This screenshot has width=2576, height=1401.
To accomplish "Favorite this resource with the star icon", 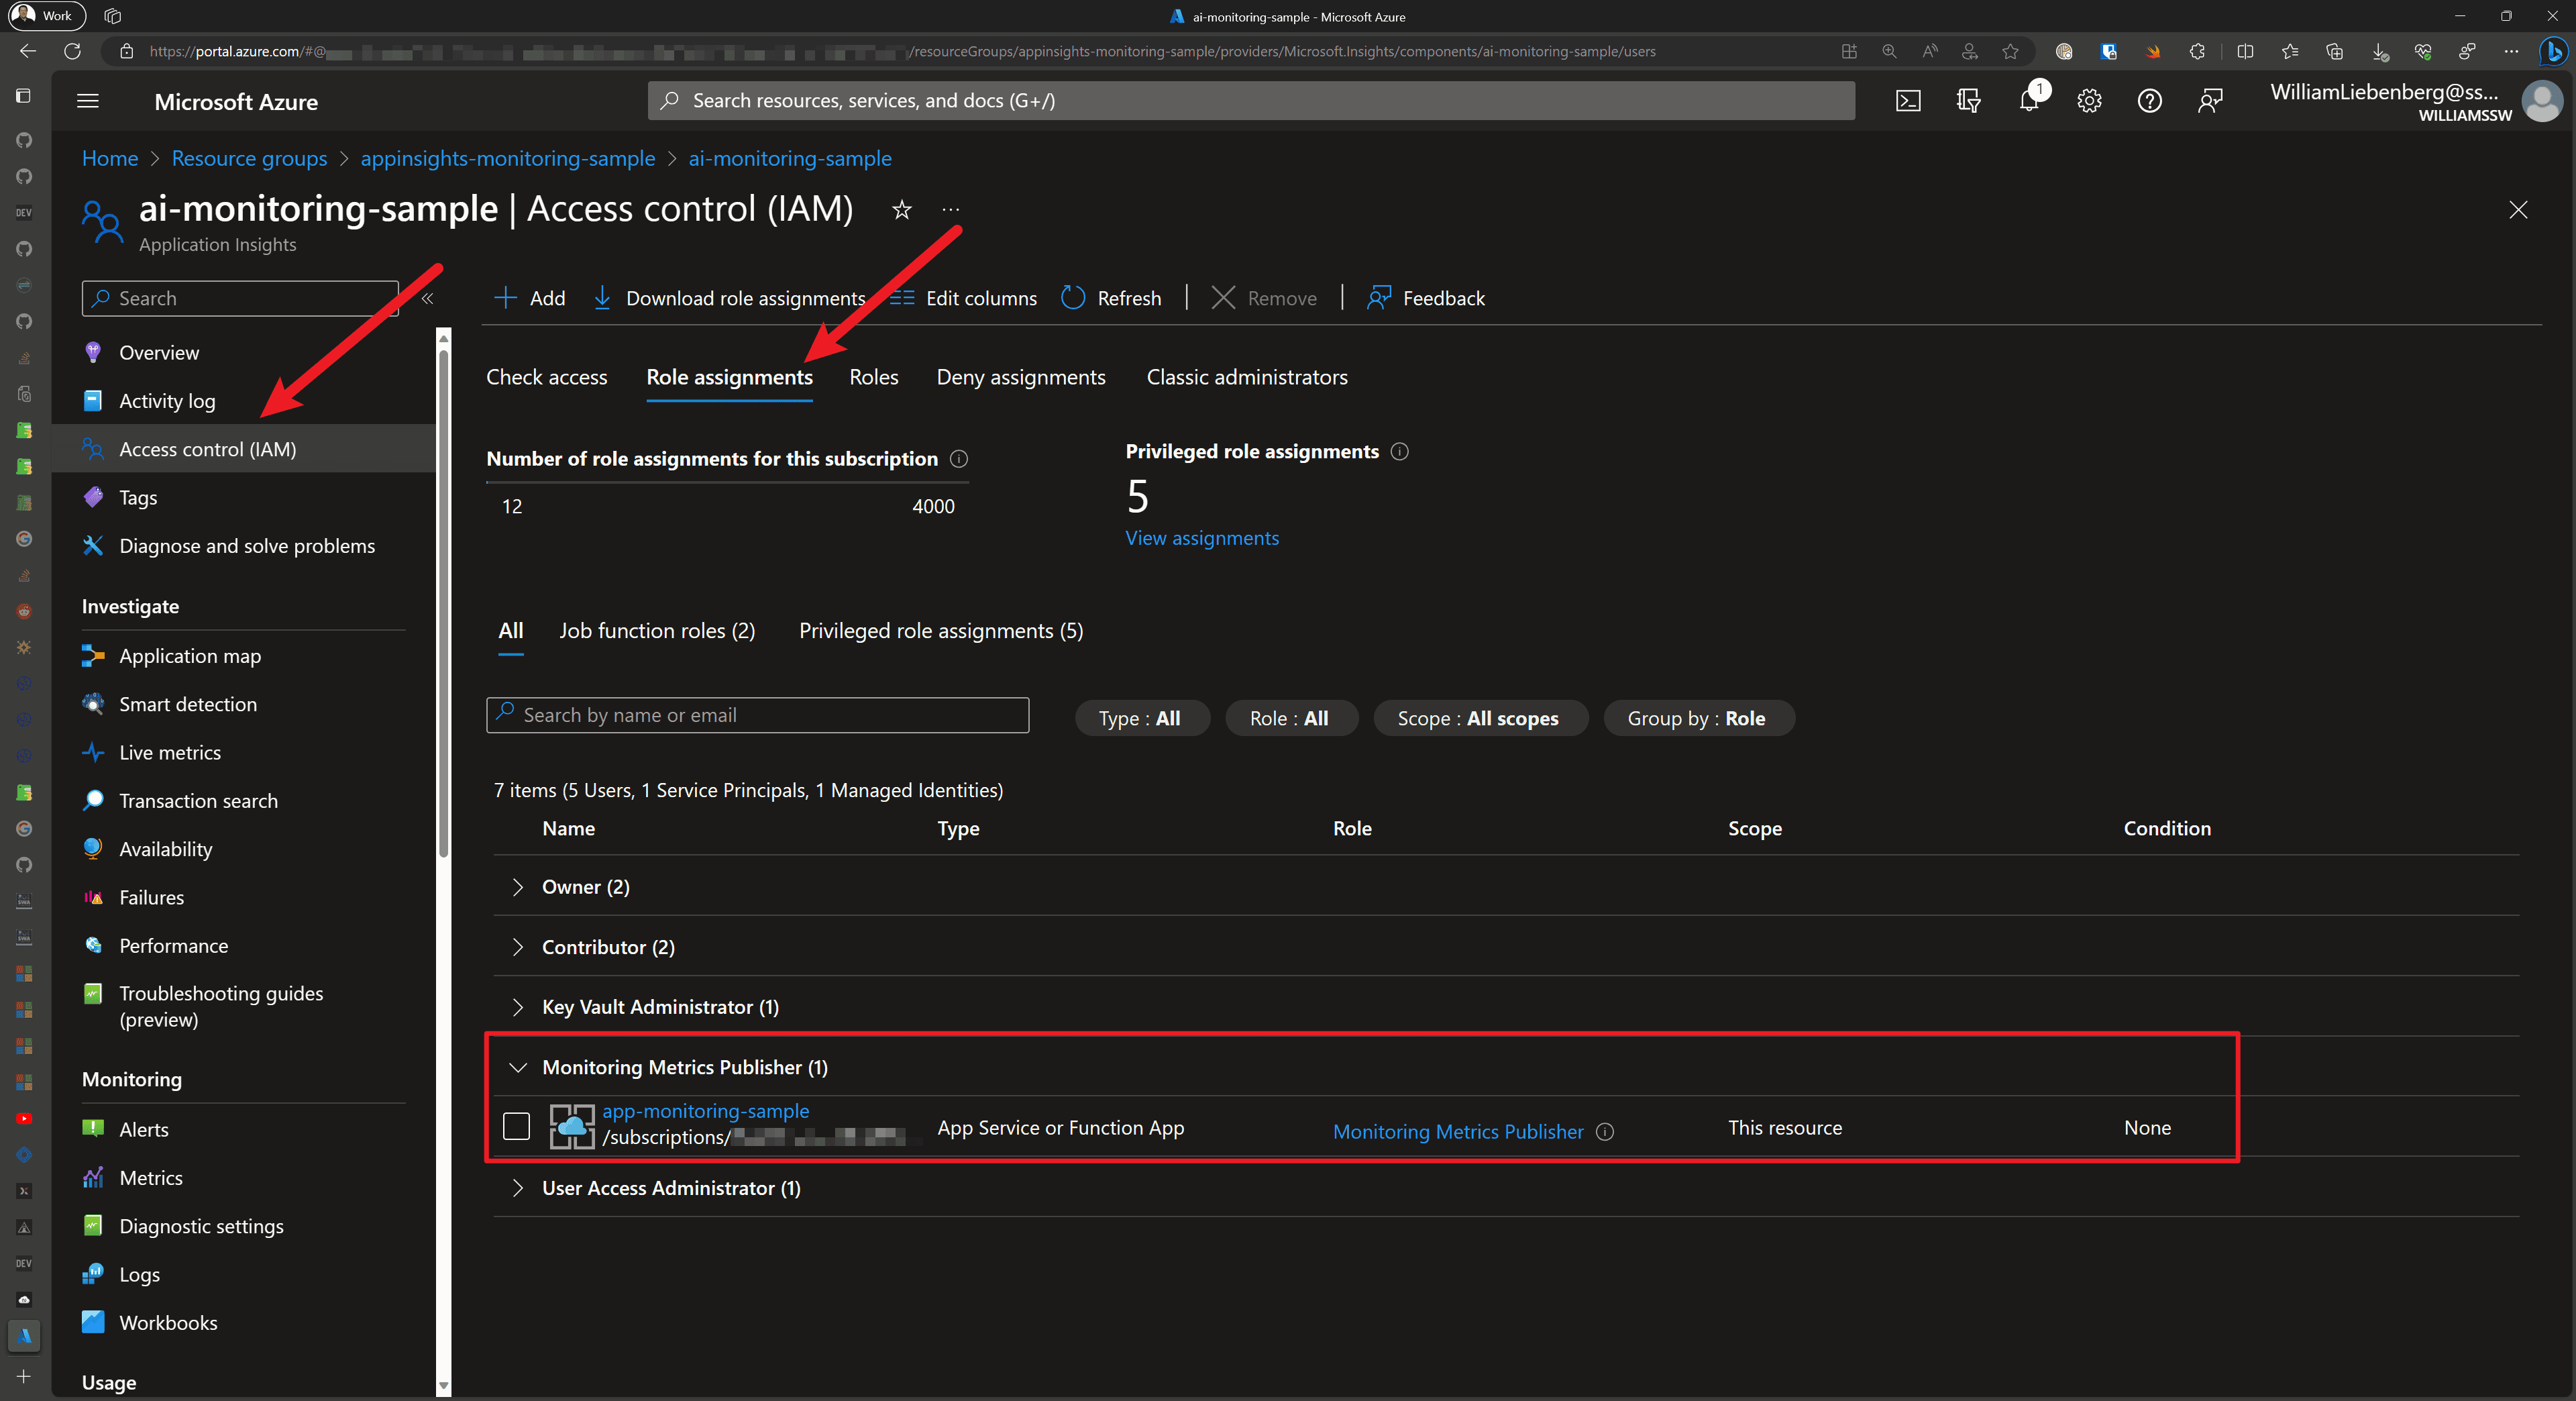I will (x=901, y=210).
